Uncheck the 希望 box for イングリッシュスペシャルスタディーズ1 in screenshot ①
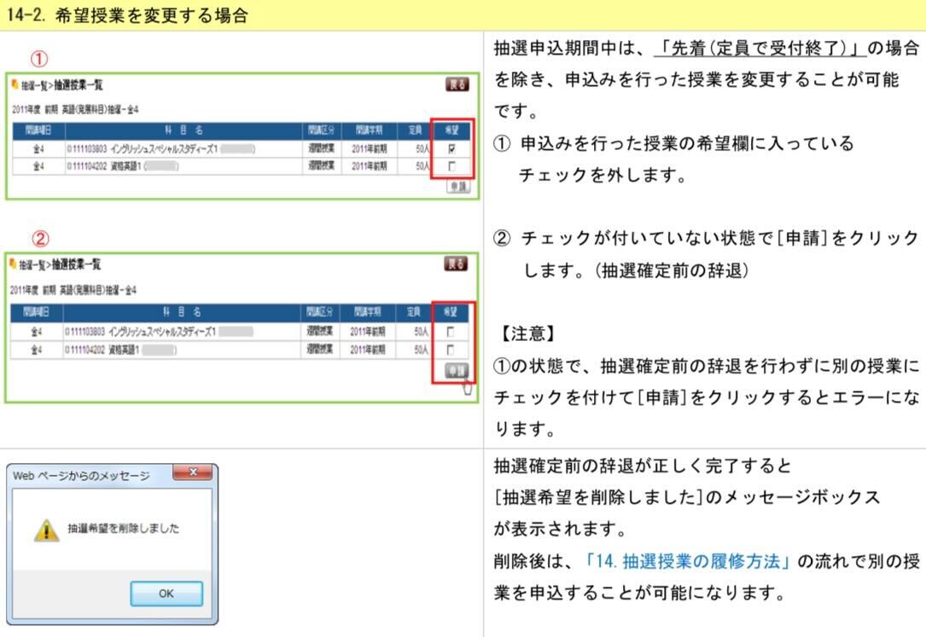This screenshot has width=926, height=637. pos(451,149)
